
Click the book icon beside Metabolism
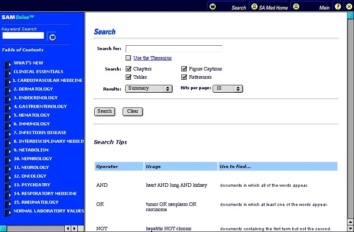point(7,151)
